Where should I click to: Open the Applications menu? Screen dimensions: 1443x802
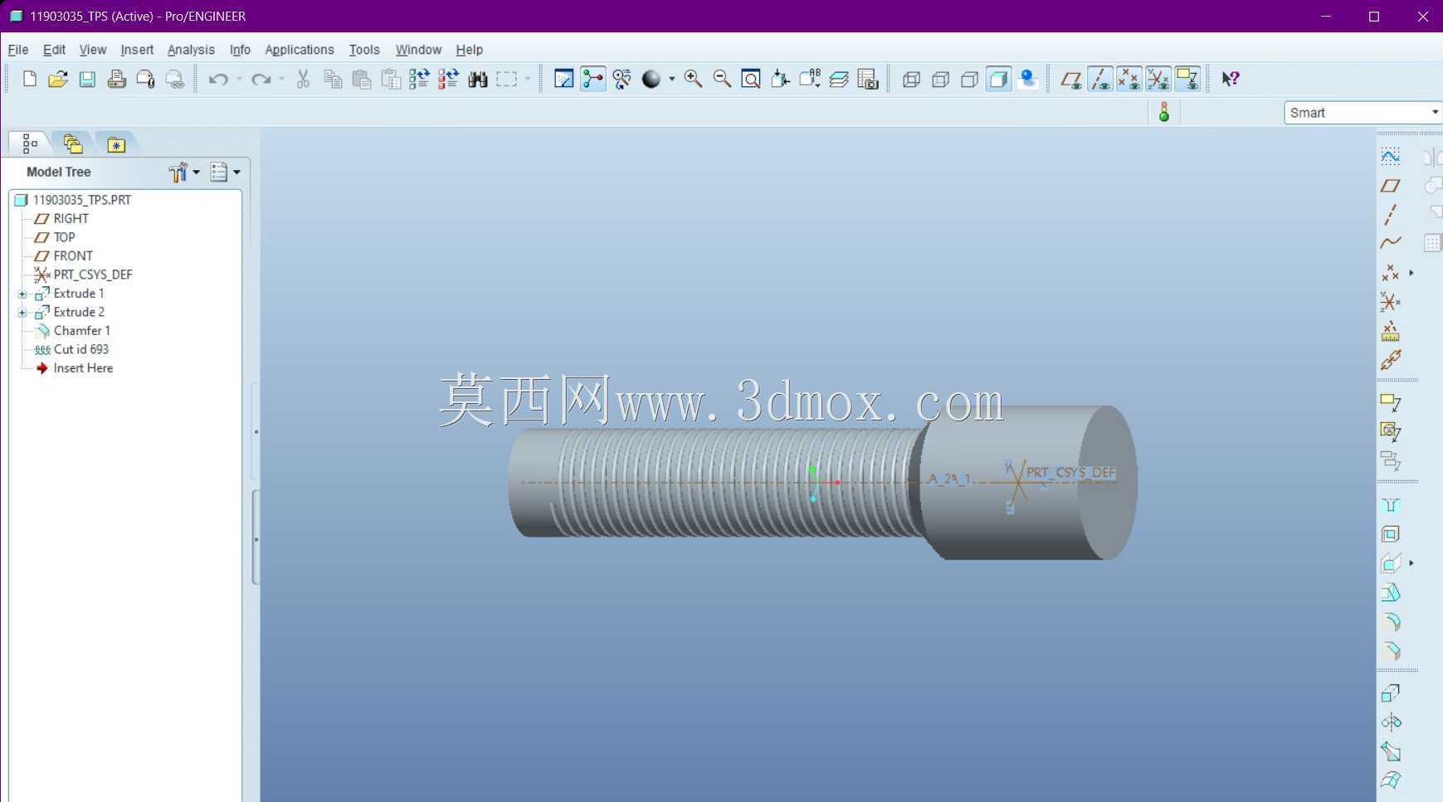click(300, 50)
